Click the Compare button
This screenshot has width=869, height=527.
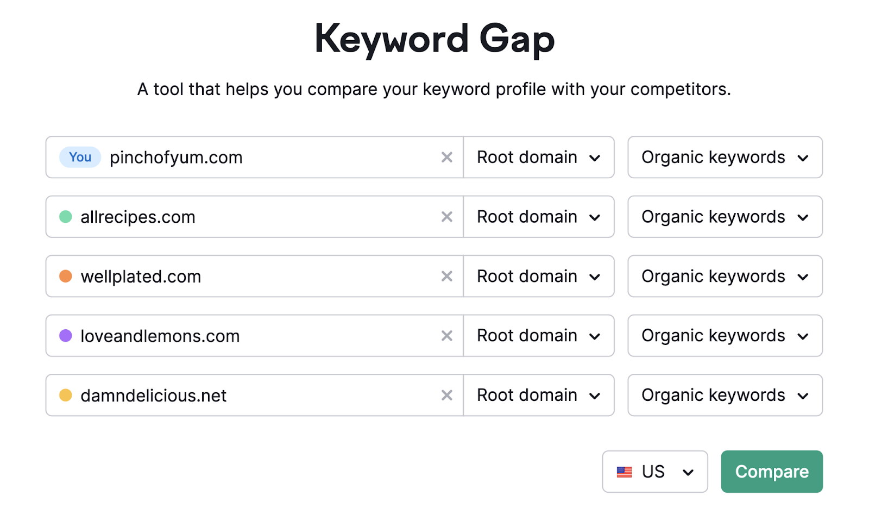(x=771, y=472)
